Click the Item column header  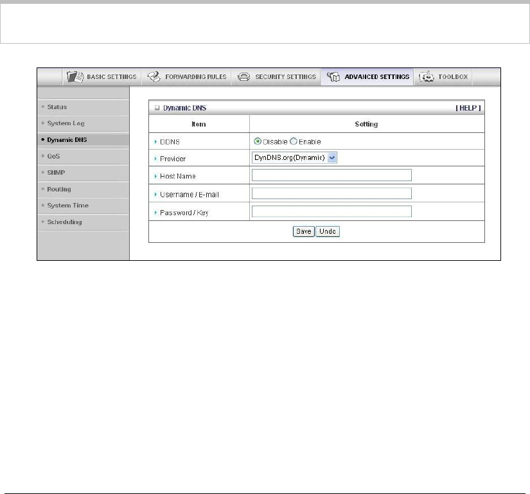click(199, 124)
